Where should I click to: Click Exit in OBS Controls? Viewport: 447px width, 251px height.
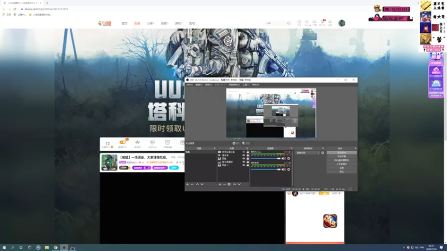coord(341,172)
